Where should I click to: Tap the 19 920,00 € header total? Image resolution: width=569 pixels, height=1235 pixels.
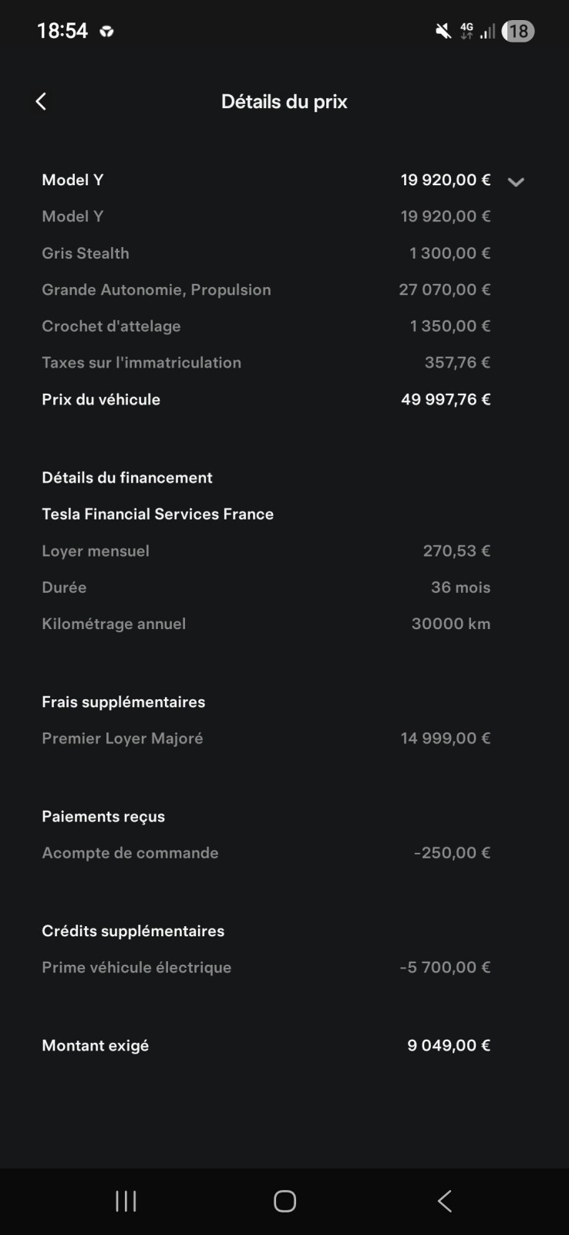point(446,180)
